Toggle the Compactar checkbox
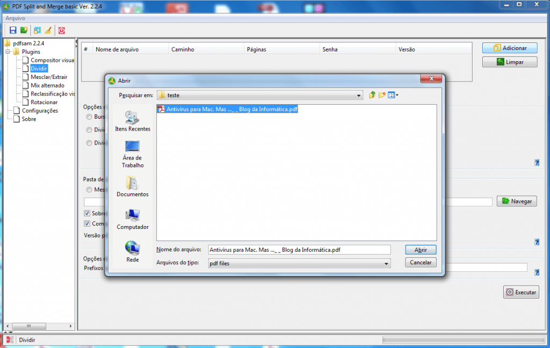Viewport: 550px width, 348px height. [87, 223]
